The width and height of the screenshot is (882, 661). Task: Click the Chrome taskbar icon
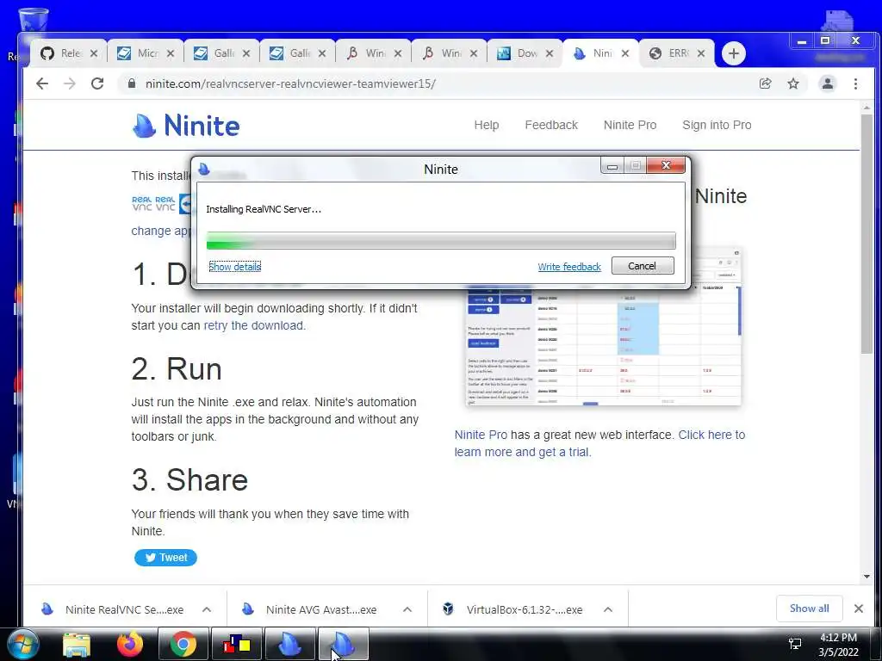point(183,645)
